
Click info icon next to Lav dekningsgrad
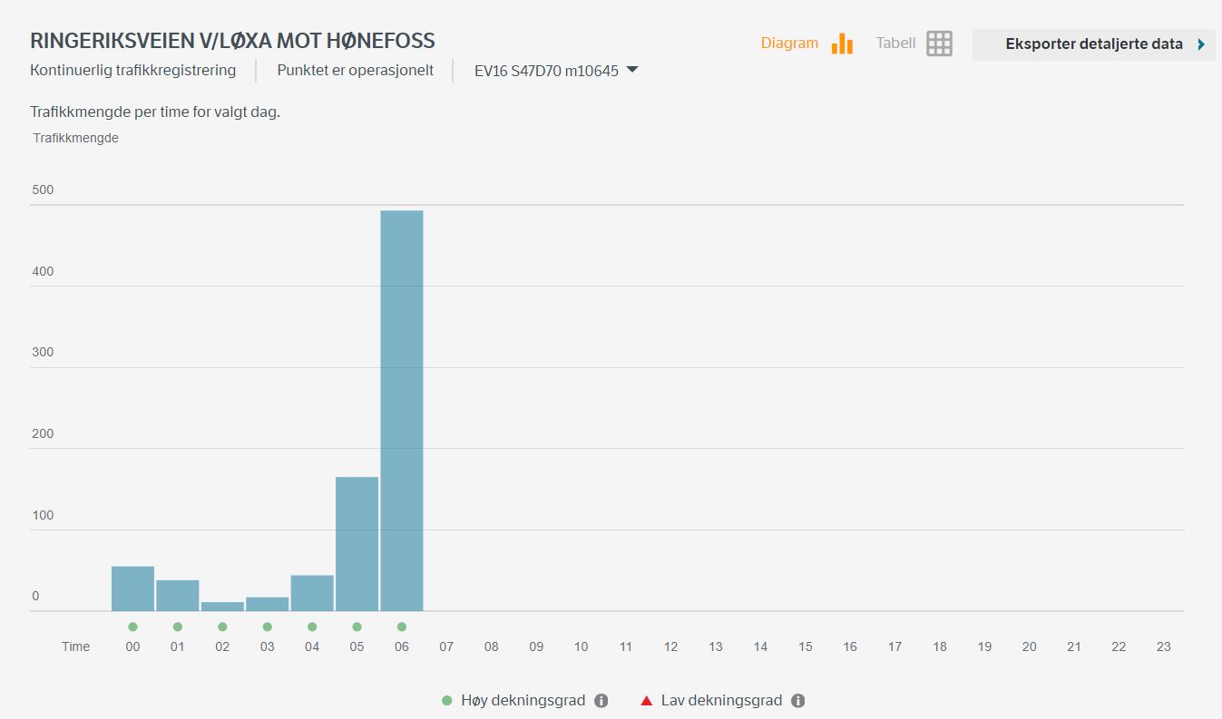point(797,701)
